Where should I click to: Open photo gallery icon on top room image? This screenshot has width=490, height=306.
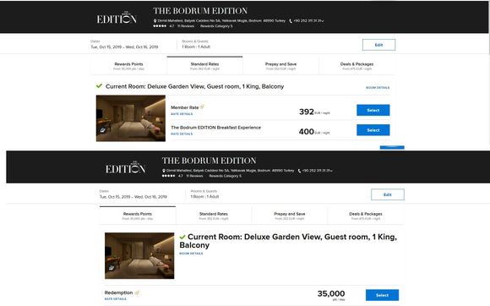pyautogui.click(x=102, y=130)
